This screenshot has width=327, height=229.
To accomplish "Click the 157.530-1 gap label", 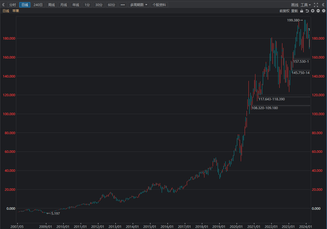I will pyautogui.click(x=301, y=61).
